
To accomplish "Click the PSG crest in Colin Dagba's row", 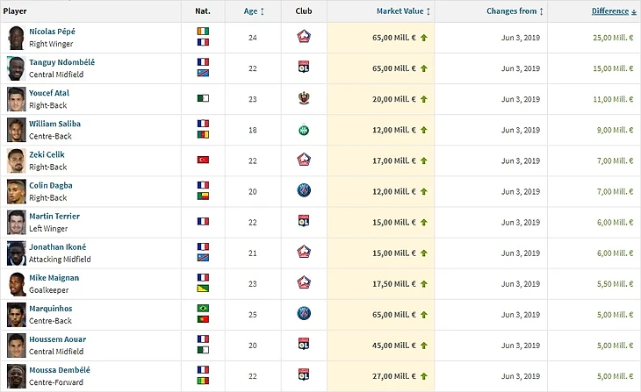I will coord(304,192).
